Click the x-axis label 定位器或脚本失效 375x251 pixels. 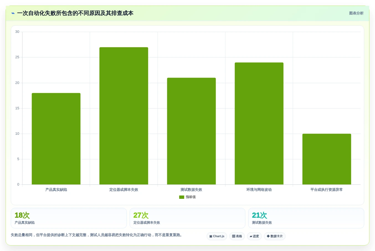[x=124, y=190]
